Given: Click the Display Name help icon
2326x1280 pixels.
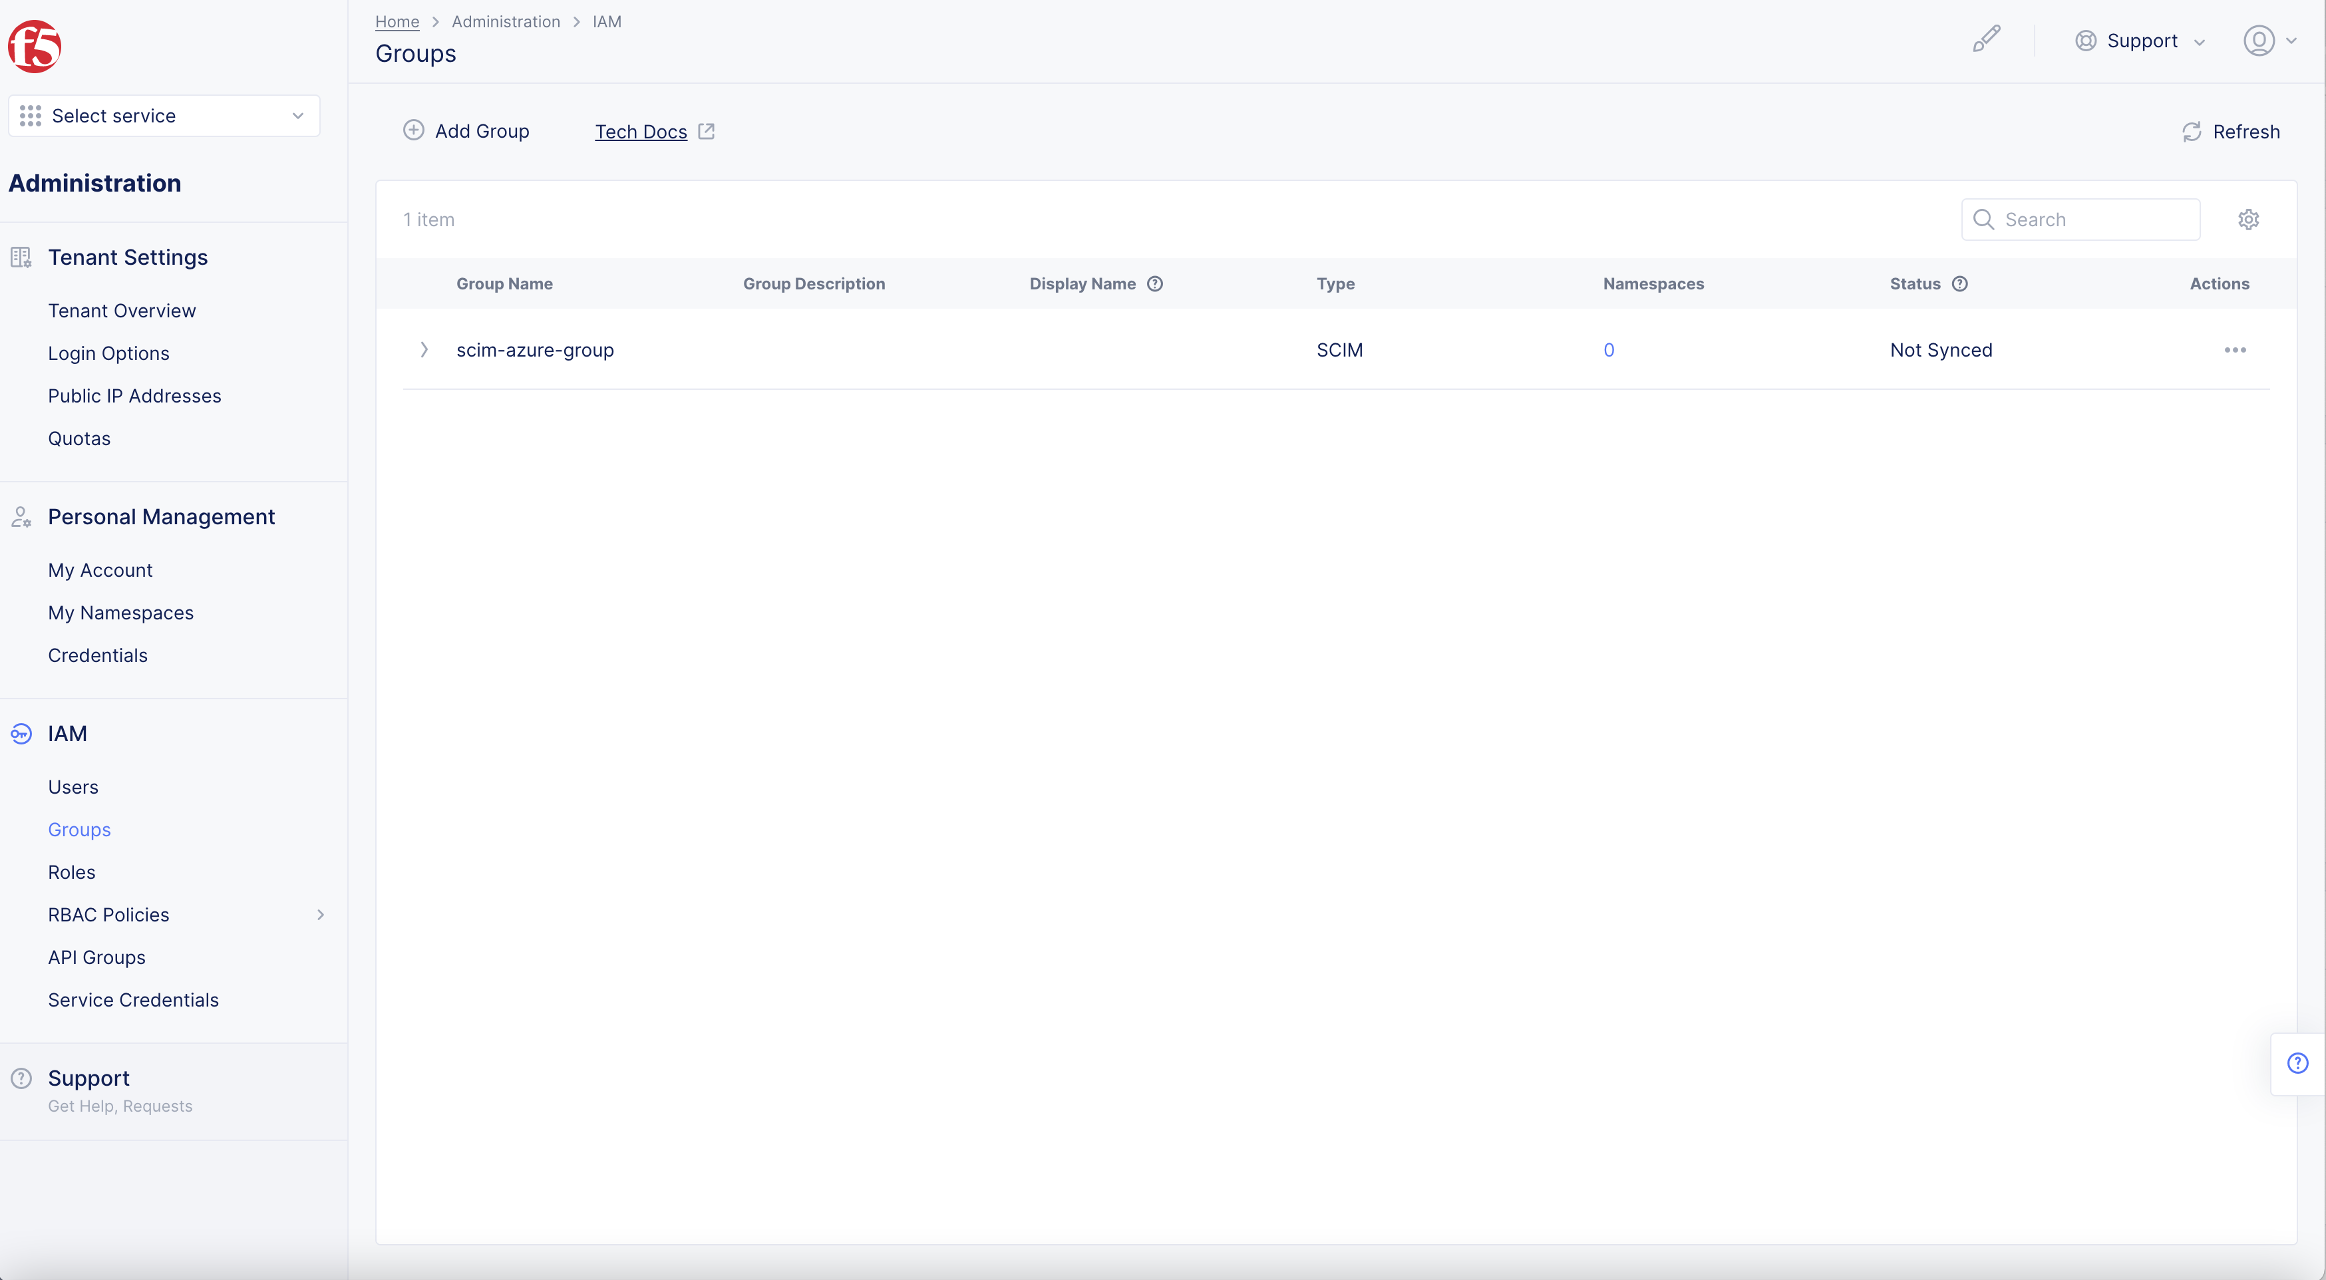Looking at the screenshot, I should pos(1155,283).
